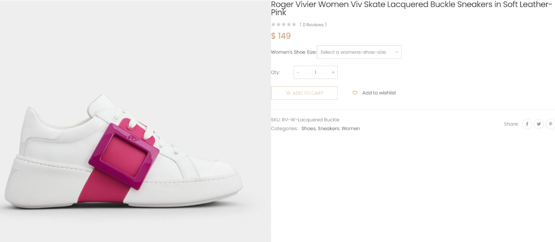Click the pink buckle sneaker product image
555x242 pixels.
pos(125,152)
